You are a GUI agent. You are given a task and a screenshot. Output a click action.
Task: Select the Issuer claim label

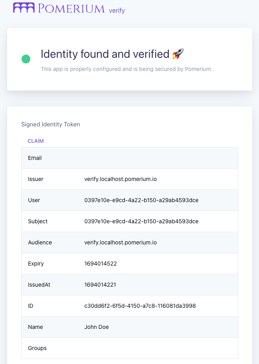pyautogui.click(x=36, y=179)
